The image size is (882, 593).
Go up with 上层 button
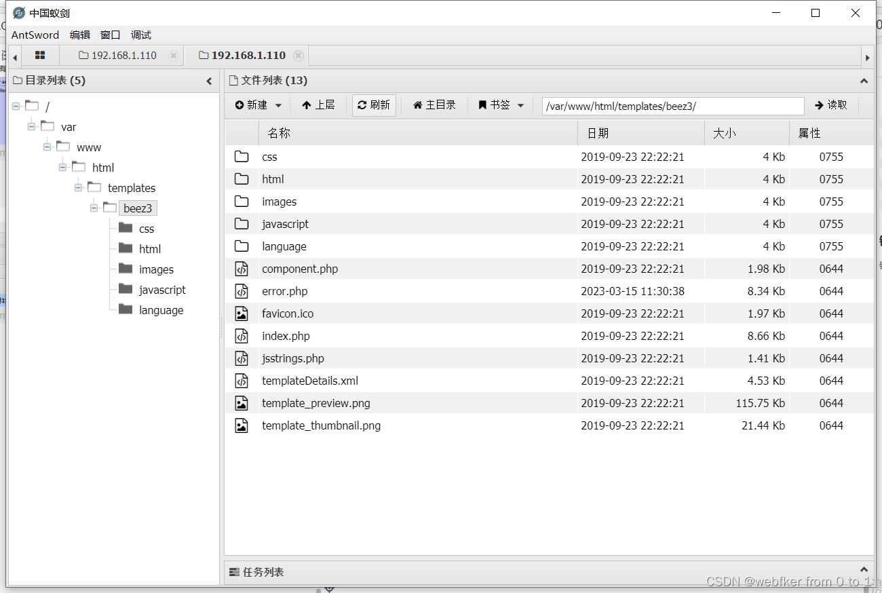(318, 105)
